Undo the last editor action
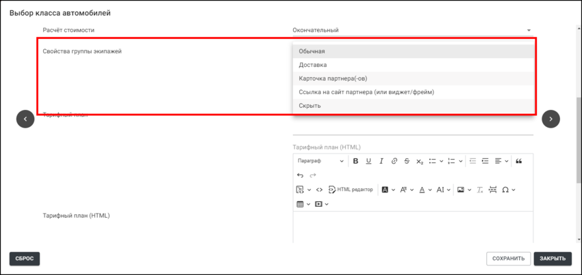This screenshot has height=275, width=582. [300, 175]
